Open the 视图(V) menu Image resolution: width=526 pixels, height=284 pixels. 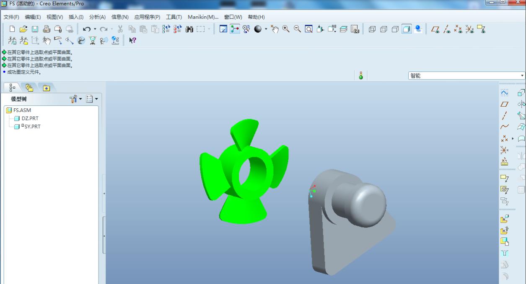(x=54, y=17)
